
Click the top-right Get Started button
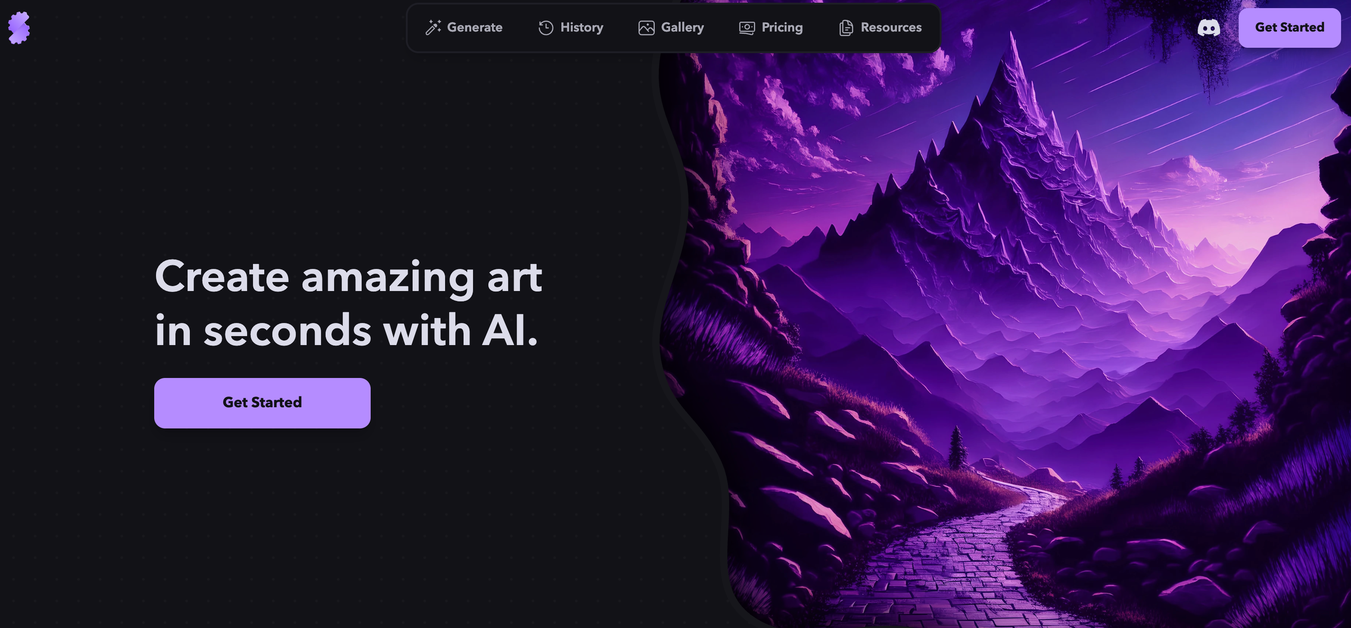[1289, 28]
